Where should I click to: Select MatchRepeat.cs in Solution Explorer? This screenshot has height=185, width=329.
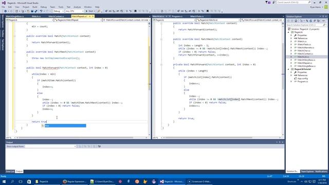point(305,63)
